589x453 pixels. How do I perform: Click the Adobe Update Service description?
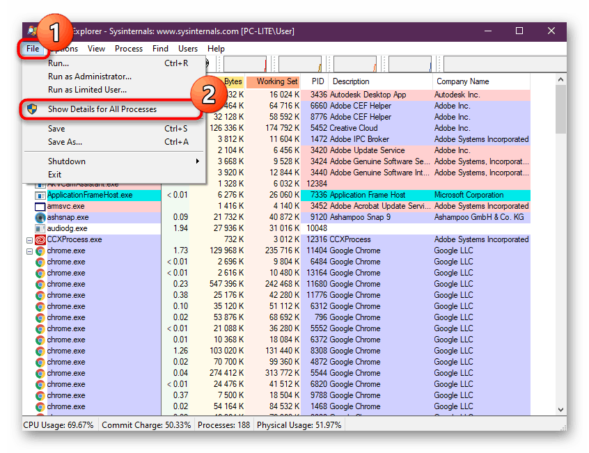tap(367, 150)
